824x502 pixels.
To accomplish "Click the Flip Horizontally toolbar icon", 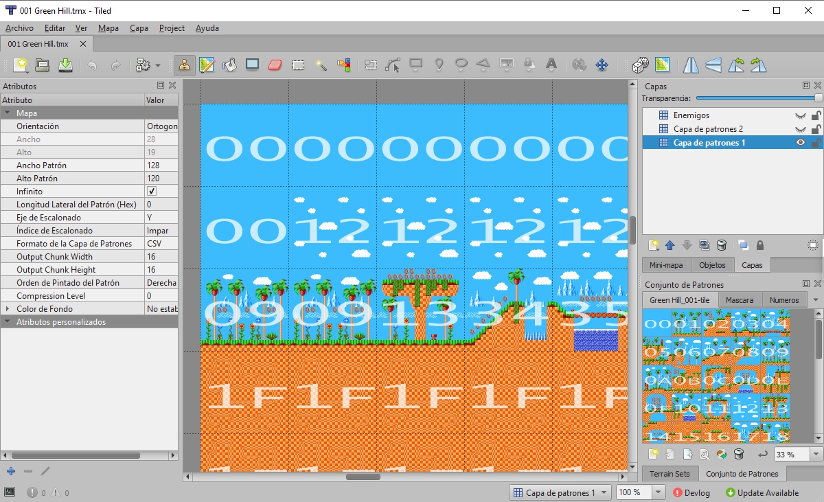I will [x=691, y=65].
